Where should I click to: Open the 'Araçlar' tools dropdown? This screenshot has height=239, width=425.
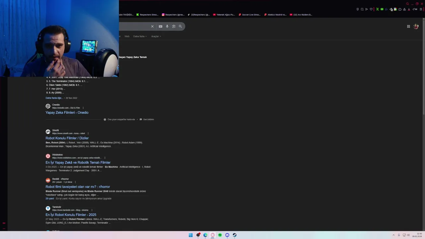click(x=156, y=36)
